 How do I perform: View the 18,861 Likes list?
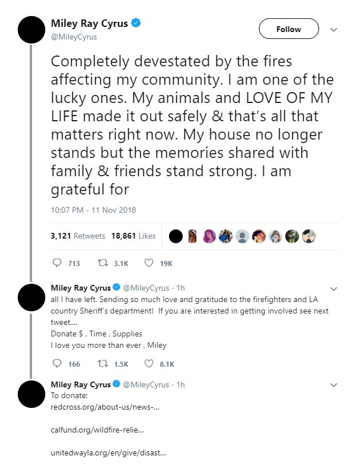click(133, 236)
